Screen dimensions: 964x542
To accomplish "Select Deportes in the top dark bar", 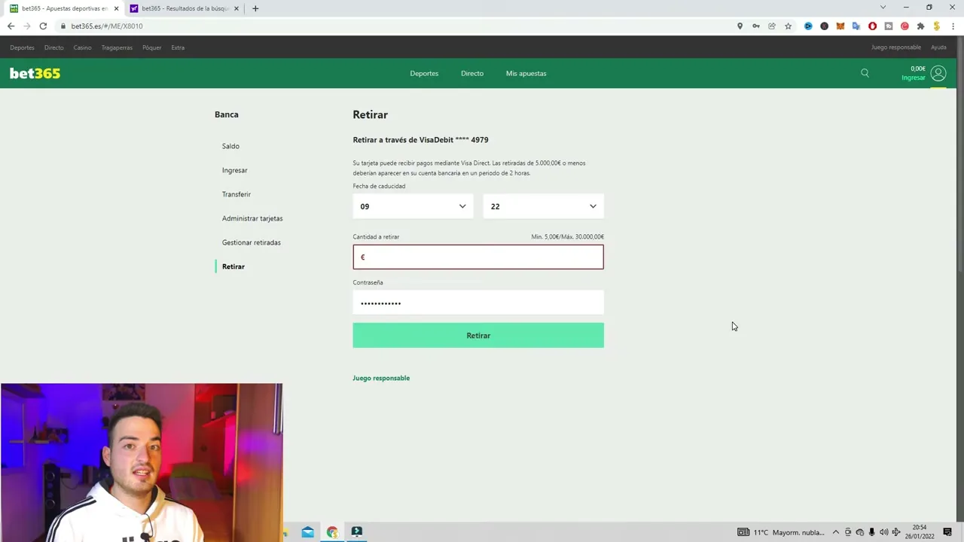I will click(x=22, y=47).
